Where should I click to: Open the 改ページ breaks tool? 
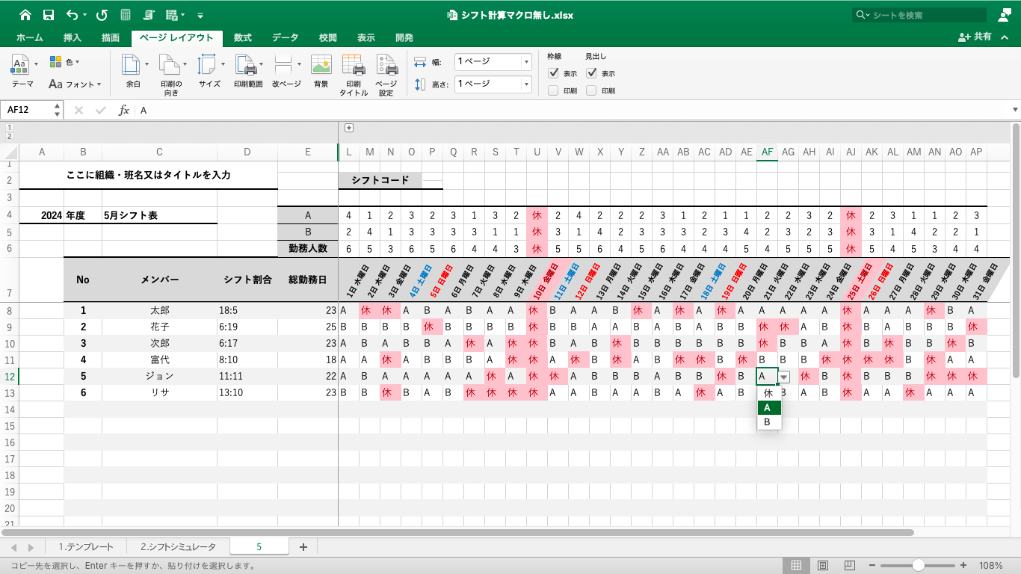tap(286, 73)
